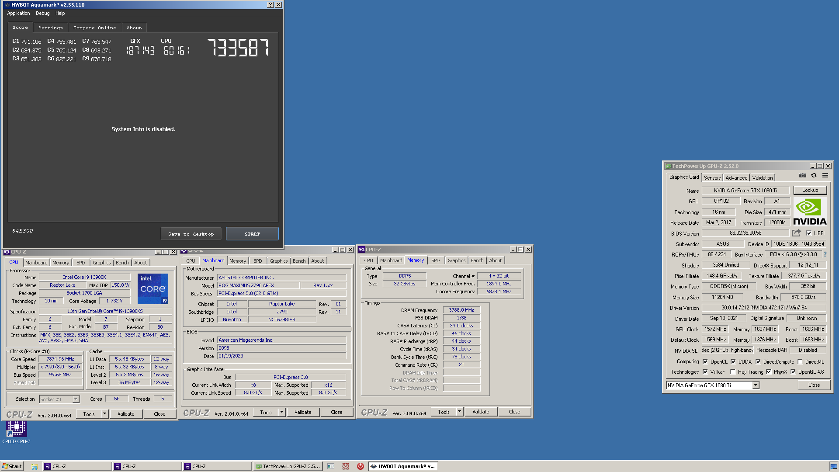
Task: Click Validate in CPU-Z Memory window
Action: tap(481, 412)
